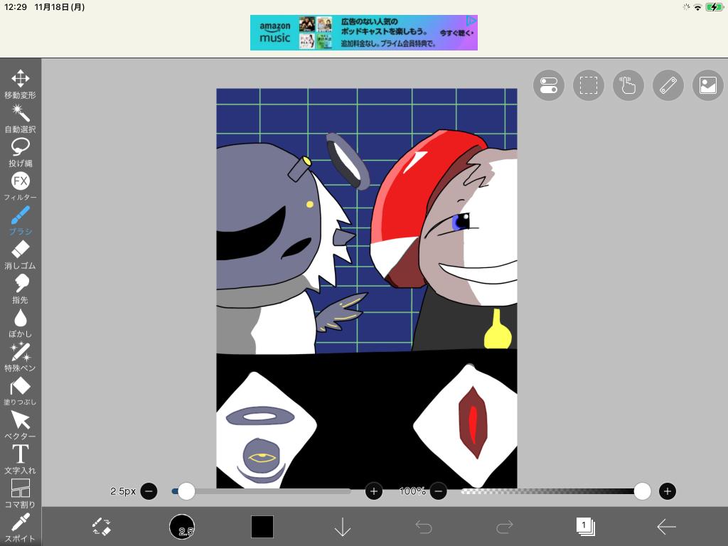728x546 pixels.
Task: Hide toolbar with the down arrow
Action: click(343, 527)
